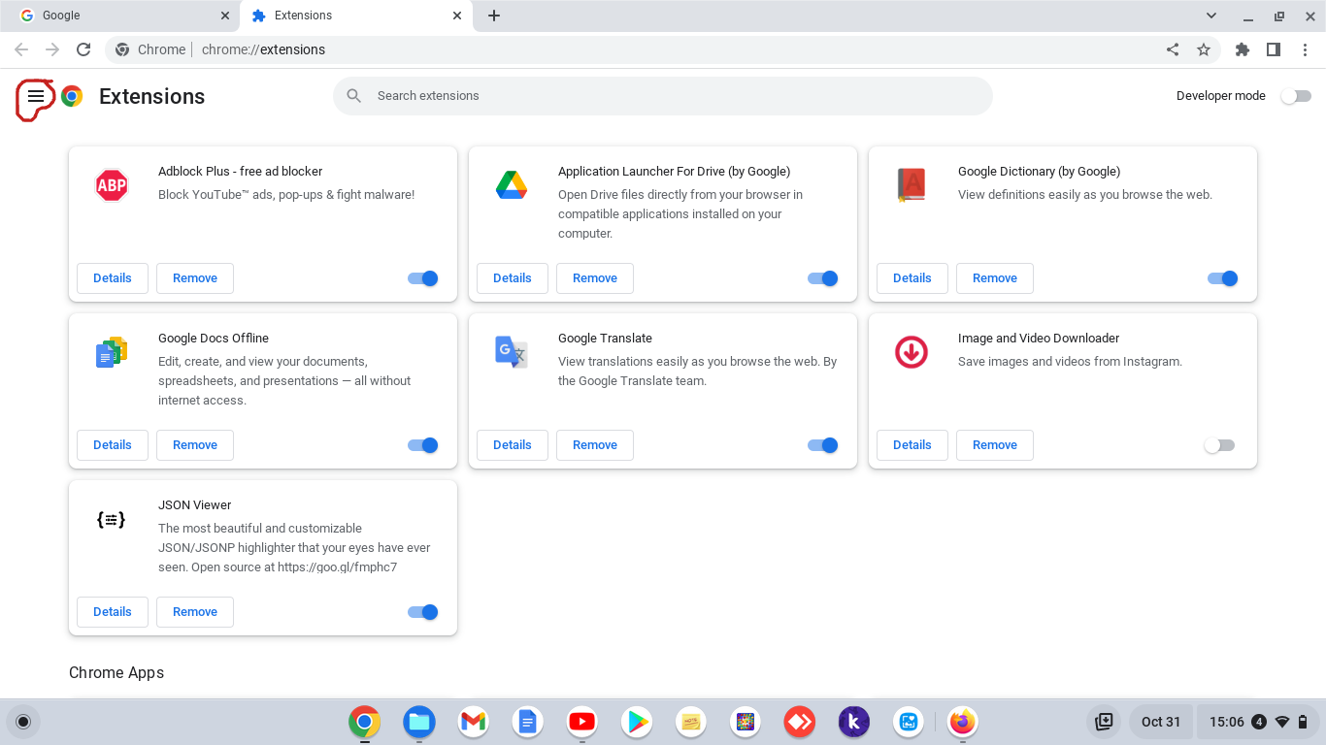Open the Oct 31 calendar date on shelf

click(1161, 722)
